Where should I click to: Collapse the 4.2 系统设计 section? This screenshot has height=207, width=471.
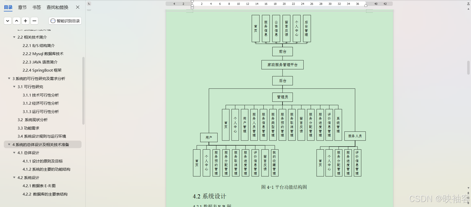coord(14,178)
